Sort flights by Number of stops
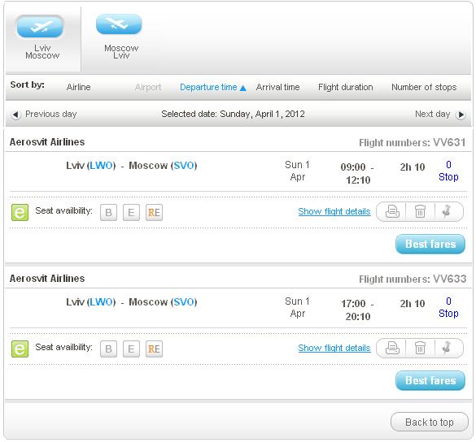Image resolution: width=476 pixels, height=442 pixels. click(x=424, y=87)
